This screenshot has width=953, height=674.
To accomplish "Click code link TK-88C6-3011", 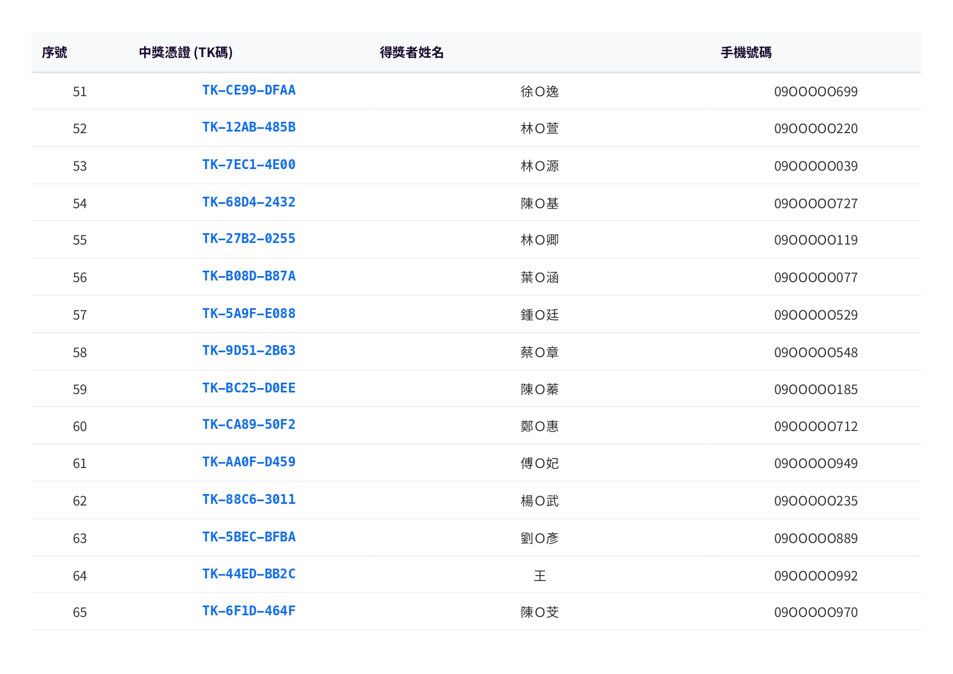I will pos(249,500).
